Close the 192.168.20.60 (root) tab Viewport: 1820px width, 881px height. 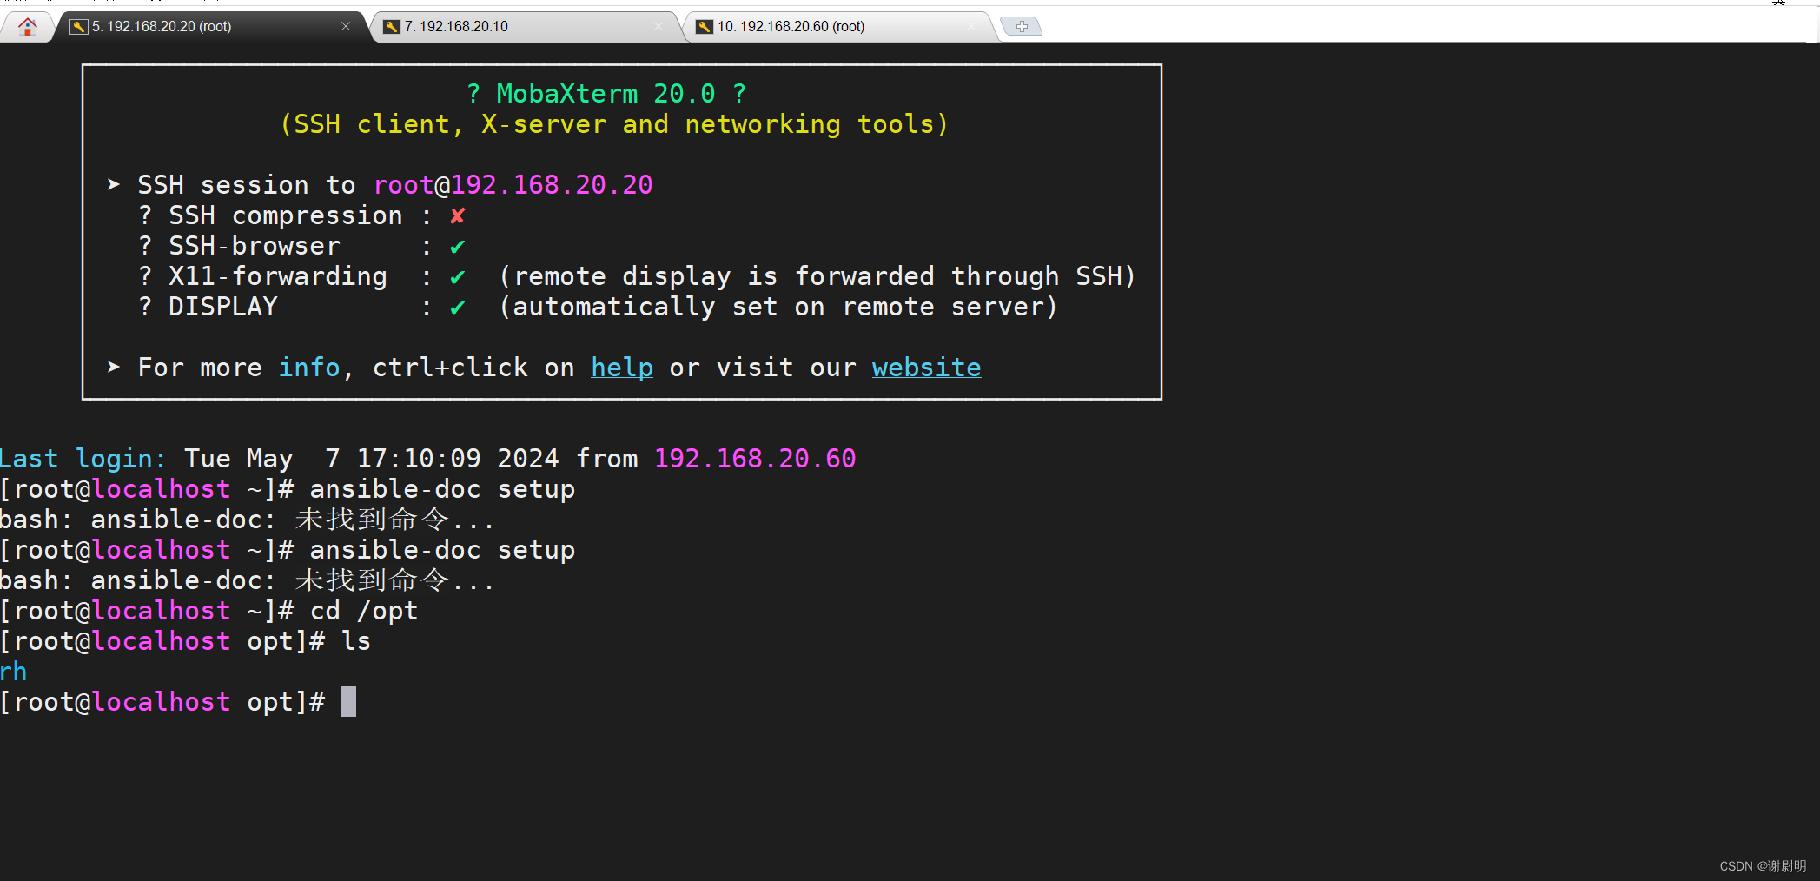pos(972,27)
